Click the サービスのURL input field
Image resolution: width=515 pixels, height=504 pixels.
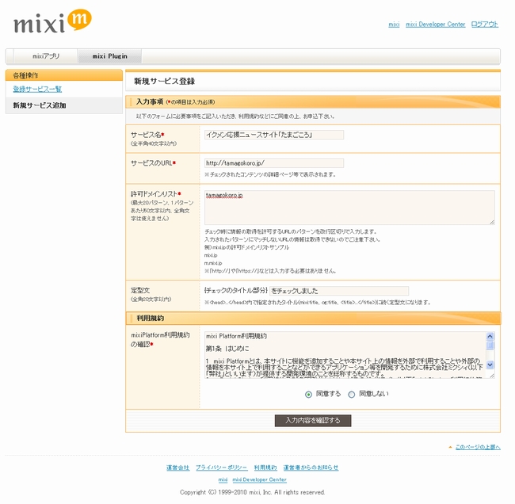click(274, 163)
